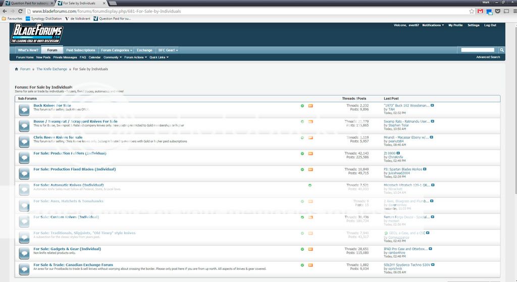This screenshot has height=282, width=517.
Task: Open For Sale & Trade: Canadian Exchange Forum
Action: click(x=73, y=264)
